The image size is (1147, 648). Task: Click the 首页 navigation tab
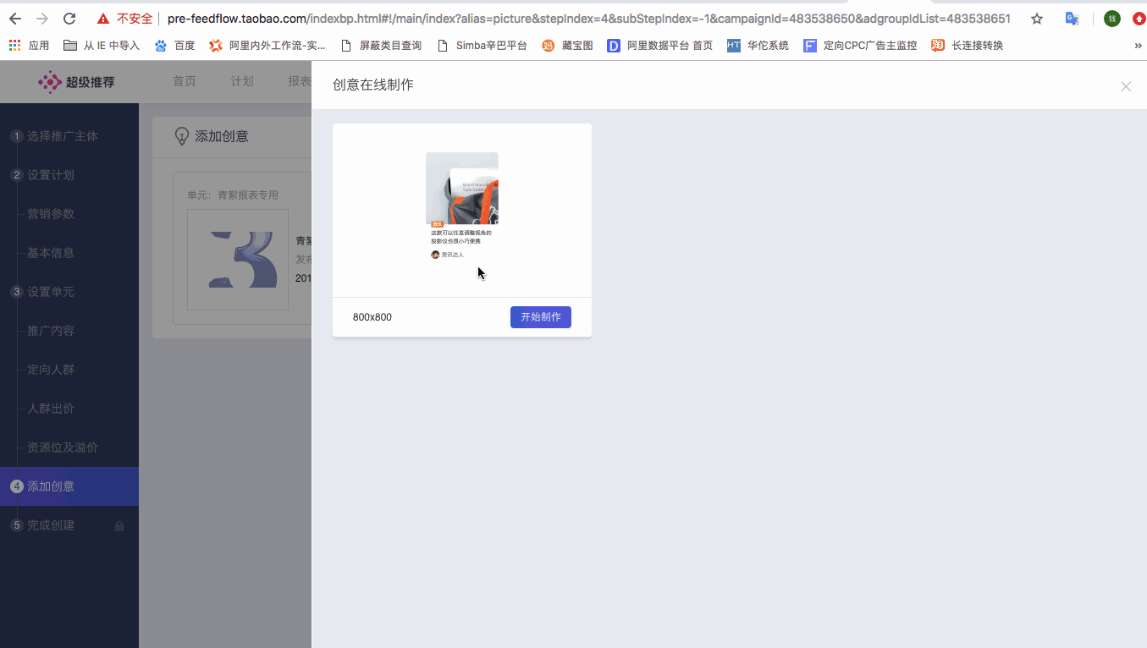coord(185,81)
